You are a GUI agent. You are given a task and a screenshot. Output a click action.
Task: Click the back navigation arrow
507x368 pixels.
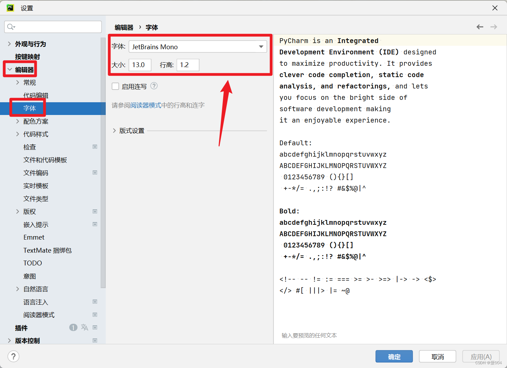[480, 27]
